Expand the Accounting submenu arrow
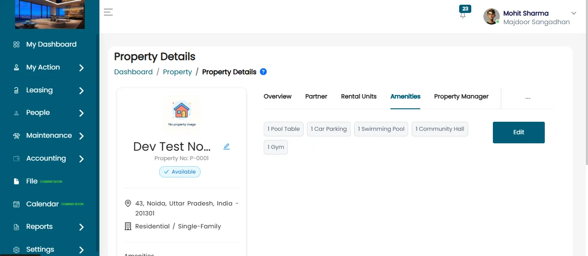 pos(81,159)
